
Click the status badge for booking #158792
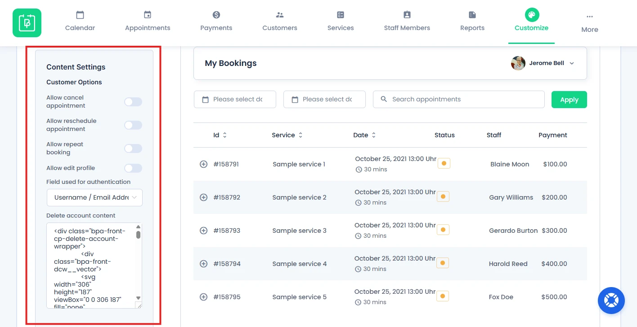click(x=443, y=196)
